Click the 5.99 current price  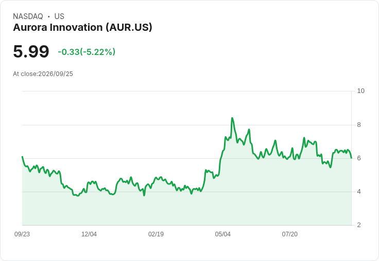tap(31, 51)
